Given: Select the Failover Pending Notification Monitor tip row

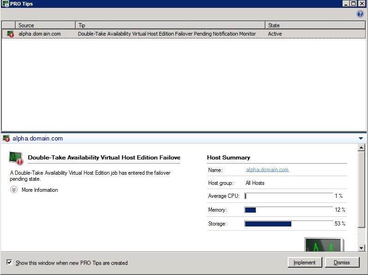Looking at the screenshot, I should coord(167,34).
